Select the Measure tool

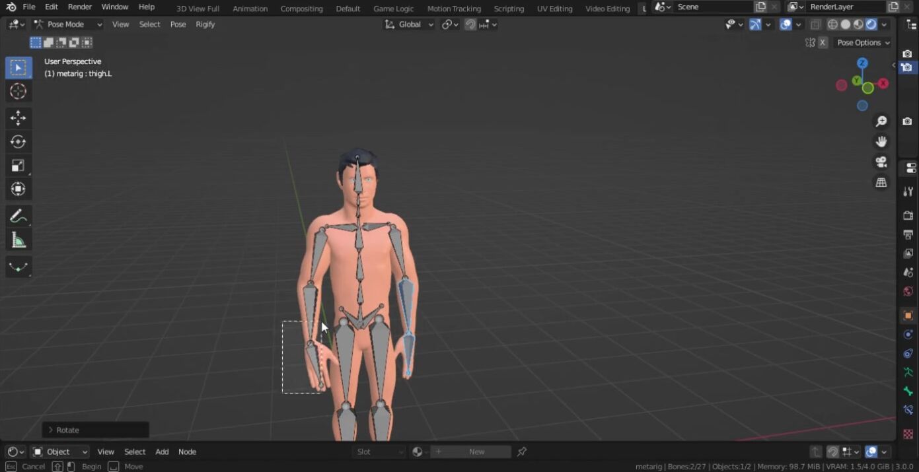[x=18, y=242]
